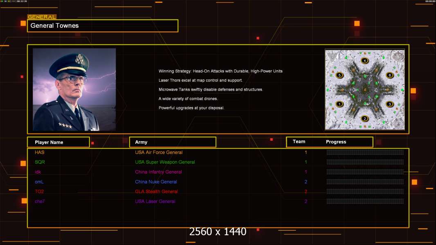Click start position 6 on the minimap
The height and width of the screenshot is (245, 436).
click(x=389, y=75)
